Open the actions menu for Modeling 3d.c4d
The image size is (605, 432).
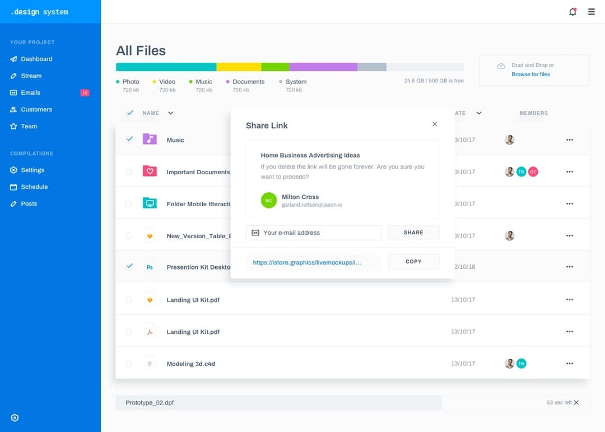[x=570, y=363]
